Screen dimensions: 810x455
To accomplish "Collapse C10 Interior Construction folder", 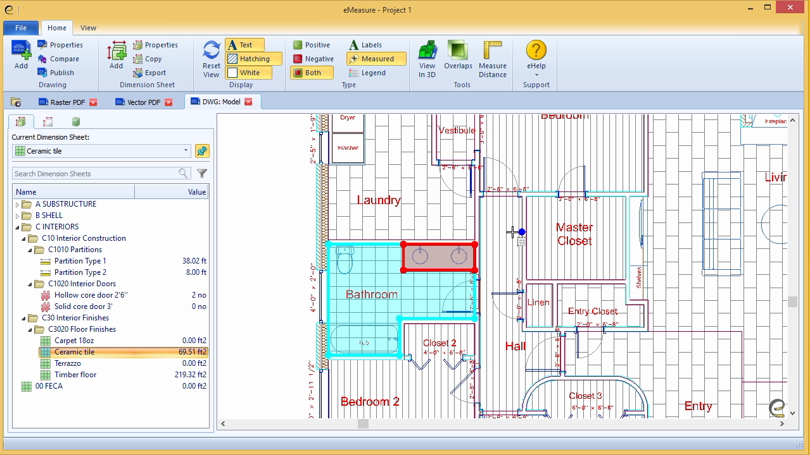I will (23, 238).
